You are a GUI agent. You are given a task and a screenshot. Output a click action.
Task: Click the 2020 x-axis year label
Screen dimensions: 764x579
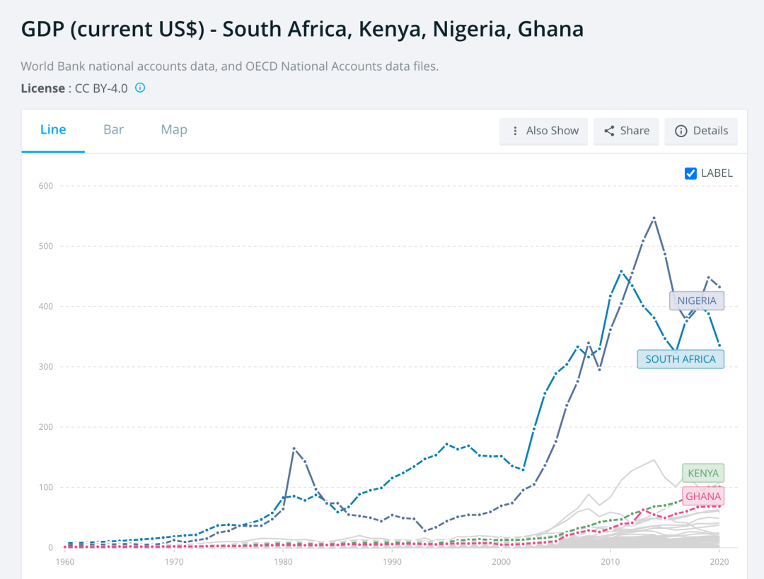pos(719,562)
